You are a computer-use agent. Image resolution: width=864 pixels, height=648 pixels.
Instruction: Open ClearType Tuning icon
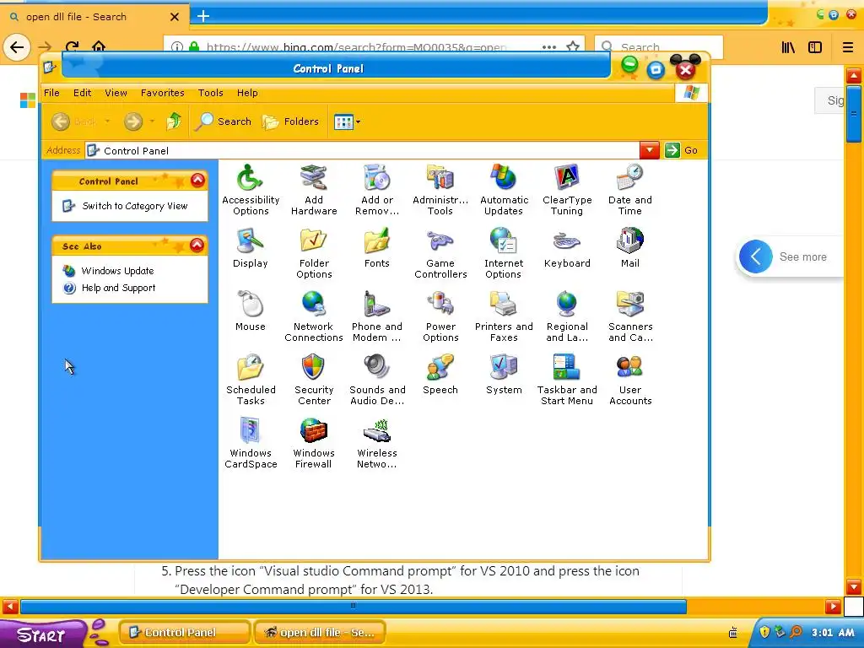tap(567, 190)
